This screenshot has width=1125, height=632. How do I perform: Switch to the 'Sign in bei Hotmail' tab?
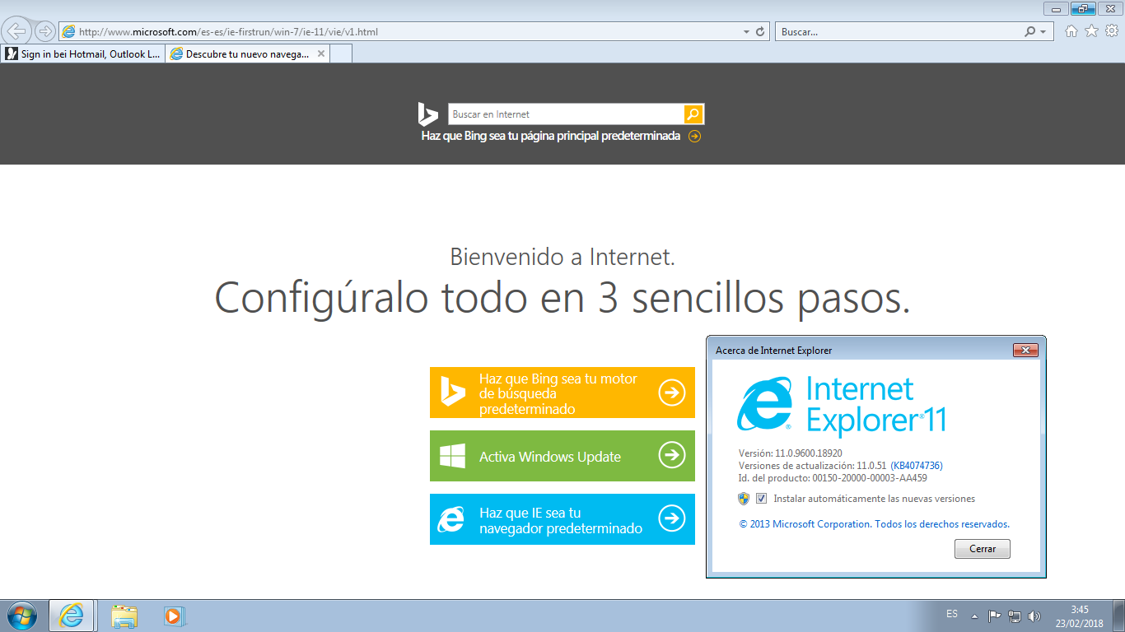pos(83,53)
